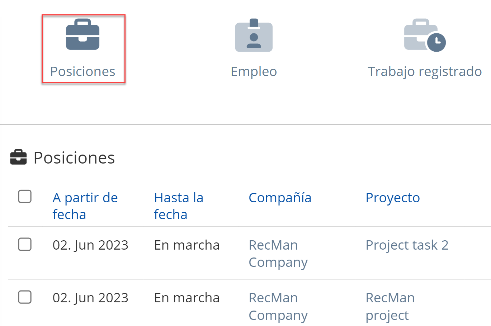Sort by Proyecto column header

point(392,198)
